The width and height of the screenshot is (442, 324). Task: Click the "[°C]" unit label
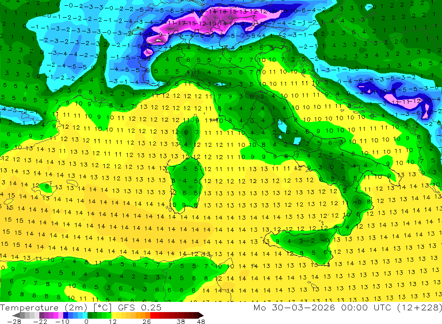103,308
